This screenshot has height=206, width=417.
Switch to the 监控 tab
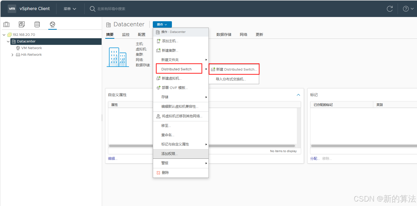126,35
